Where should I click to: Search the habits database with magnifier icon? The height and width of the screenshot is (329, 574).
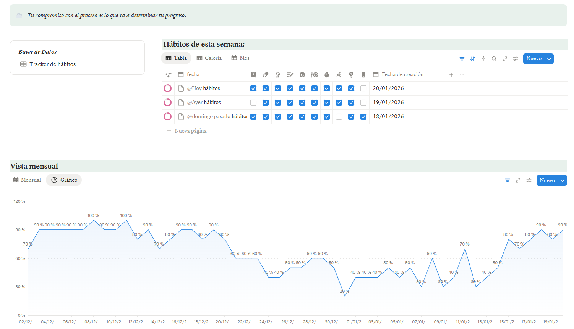pyautogui.click(x=494, y=59)
